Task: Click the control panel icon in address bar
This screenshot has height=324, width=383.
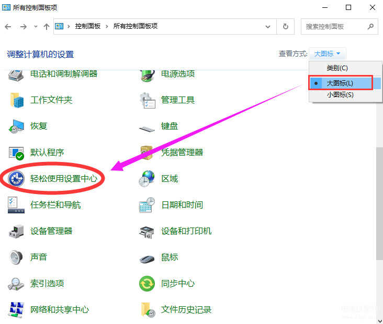Action: pos(59,26)
